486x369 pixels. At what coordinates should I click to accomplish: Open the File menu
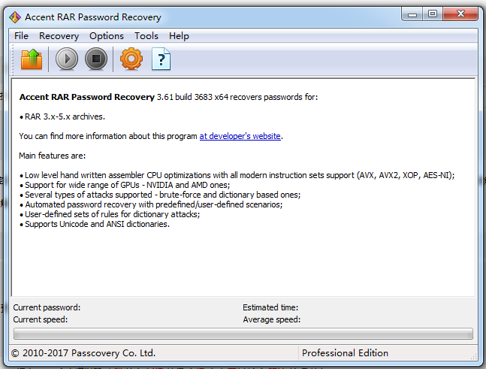21,35
